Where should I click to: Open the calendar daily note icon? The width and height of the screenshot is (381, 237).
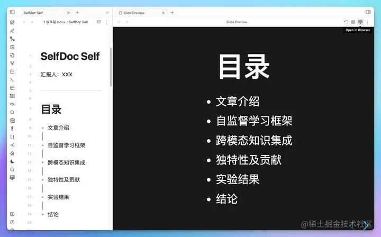pos(12,71)
